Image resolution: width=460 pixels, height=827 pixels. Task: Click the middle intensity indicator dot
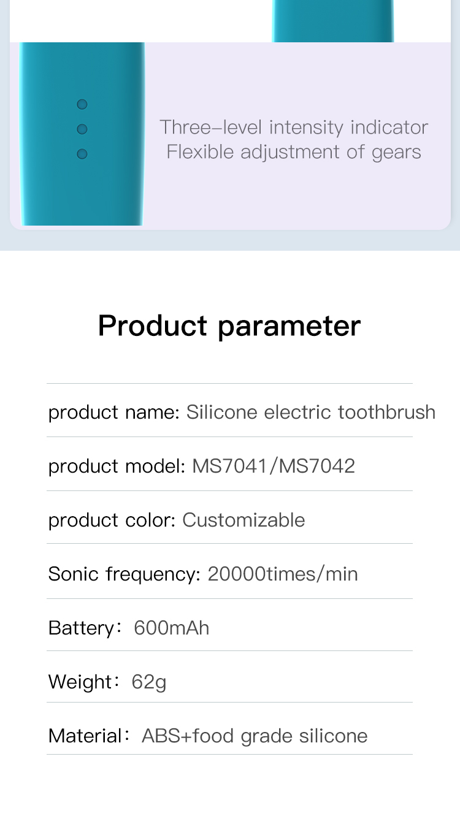point(82,129)
